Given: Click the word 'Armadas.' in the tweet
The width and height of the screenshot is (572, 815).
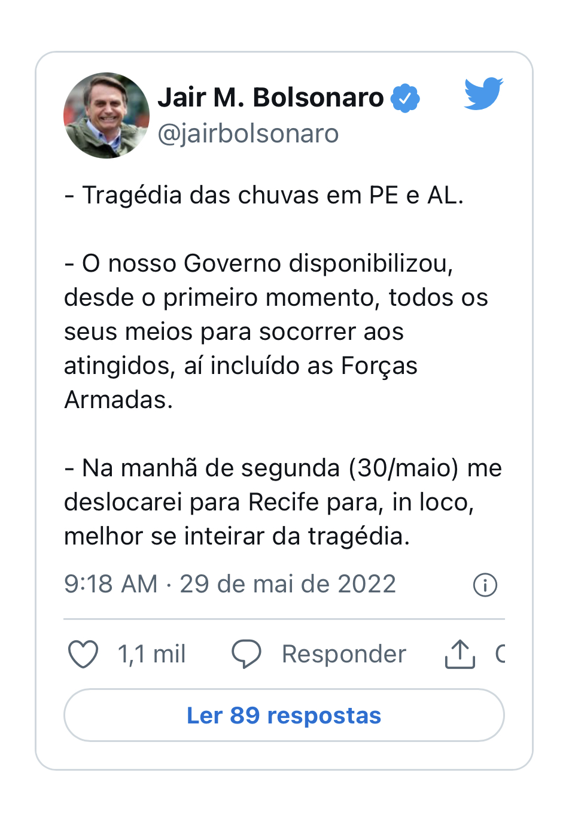Looking at the screenshot, I should click(118, 400).
